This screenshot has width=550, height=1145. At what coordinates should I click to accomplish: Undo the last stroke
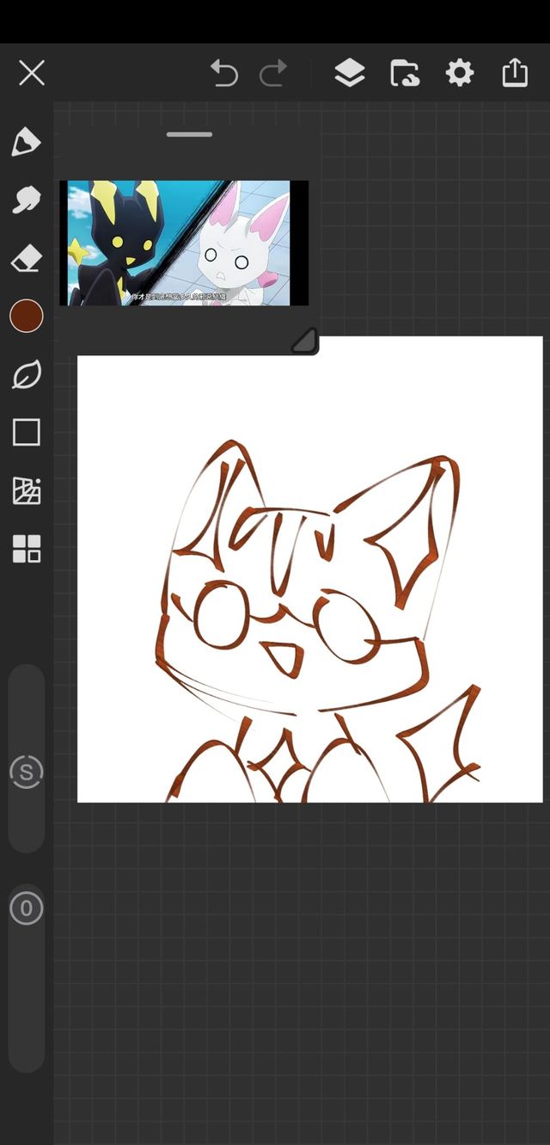tap(224, 73)
